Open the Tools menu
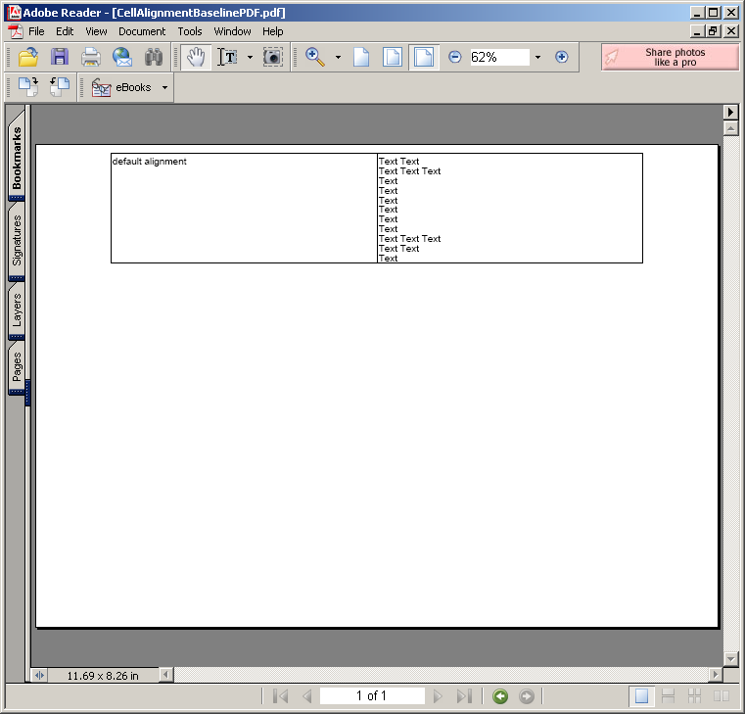 click(190, 31)
